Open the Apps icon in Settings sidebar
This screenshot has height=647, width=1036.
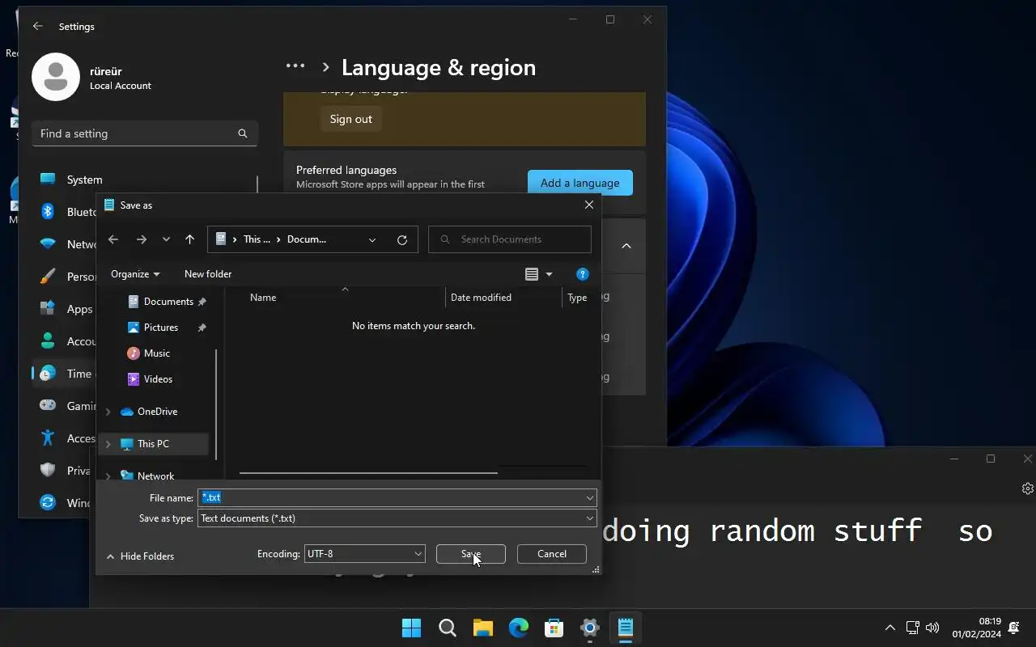48,309
